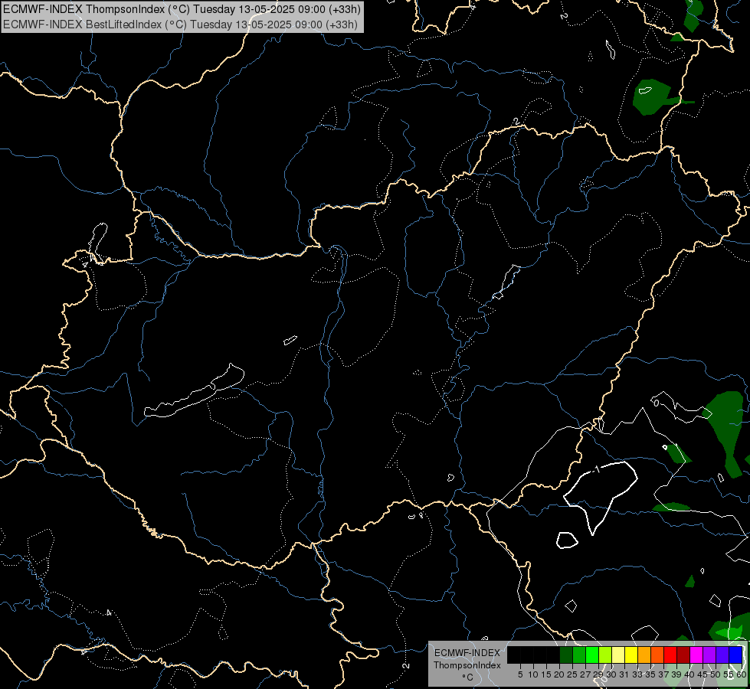This screenshot has width=750, height=689.
Task: Click the legend tick value '5'
Action: point(520,674)
